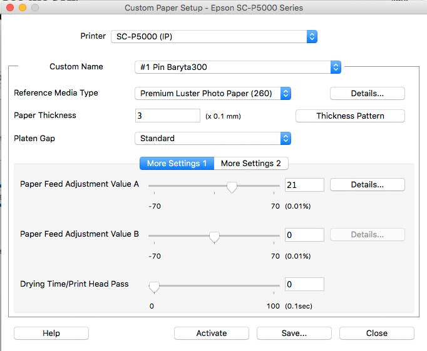Switch to the More Settings 2 tab
427x351 pixels.
(x=251, y=163)
